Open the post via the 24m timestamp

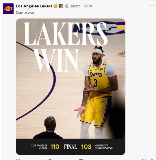pyautogui.click(x=88, y=6)
